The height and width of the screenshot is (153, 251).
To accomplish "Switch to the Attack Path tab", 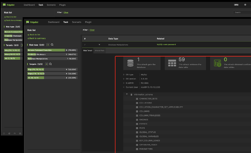I will pyautogui.click(x=99, y=50).
